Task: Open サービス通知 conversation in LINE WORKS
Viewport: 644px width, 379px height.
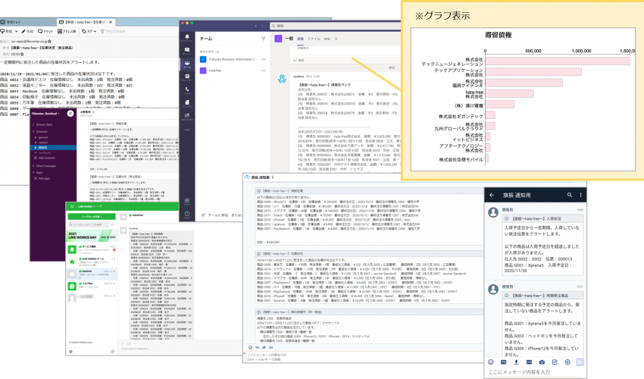Action: 92,249
